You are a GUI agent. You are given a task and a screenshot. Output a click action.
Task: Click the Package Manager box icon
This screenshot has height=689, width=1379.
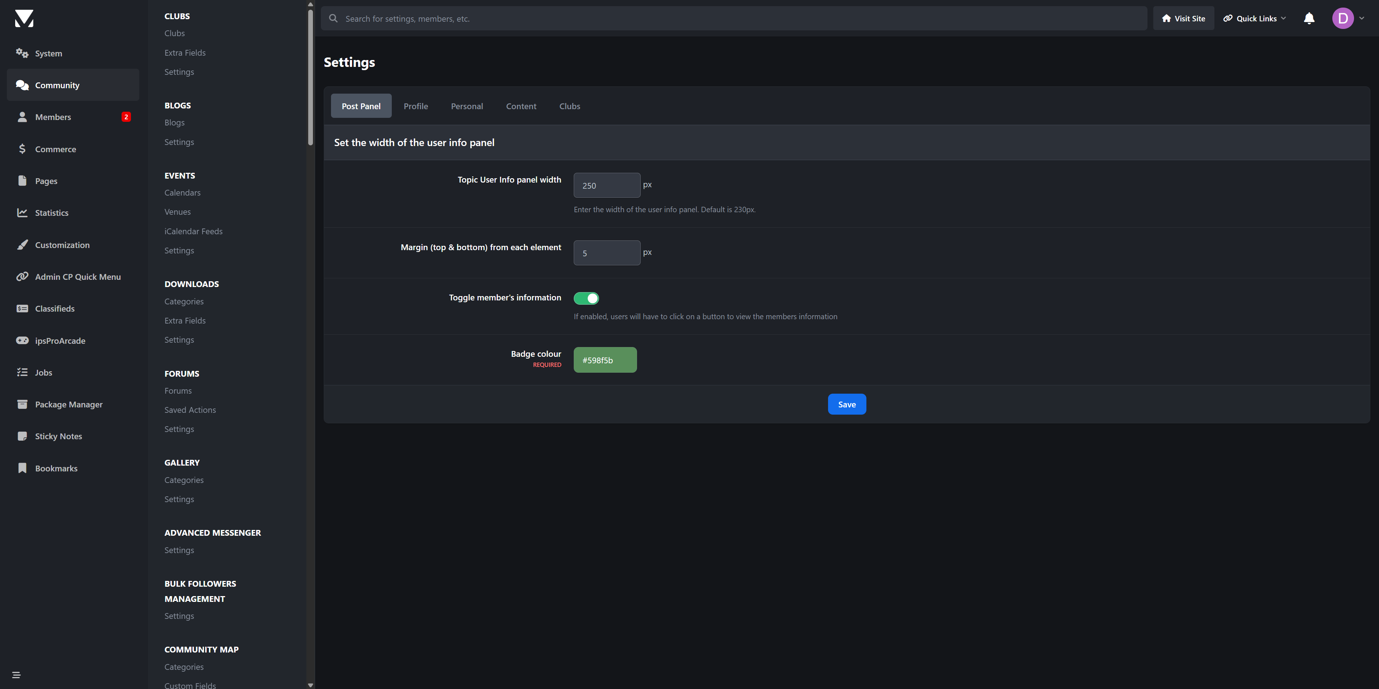coord(22,405)
